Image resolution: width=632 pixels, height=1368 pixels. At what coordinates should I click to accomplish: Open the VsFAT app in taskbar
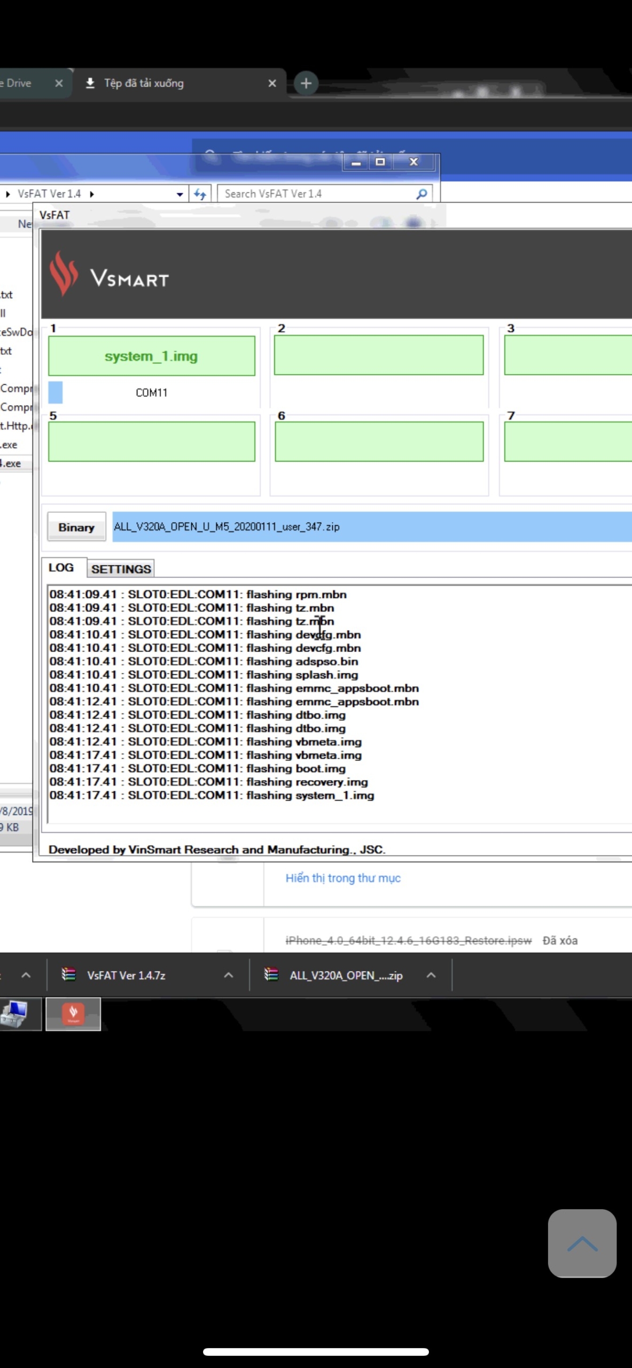pyautogui.click(x=73, y=1014)
